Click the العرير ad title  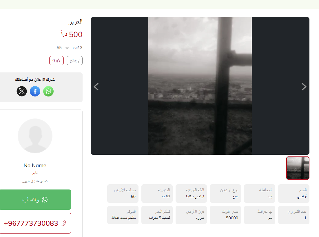76,22
